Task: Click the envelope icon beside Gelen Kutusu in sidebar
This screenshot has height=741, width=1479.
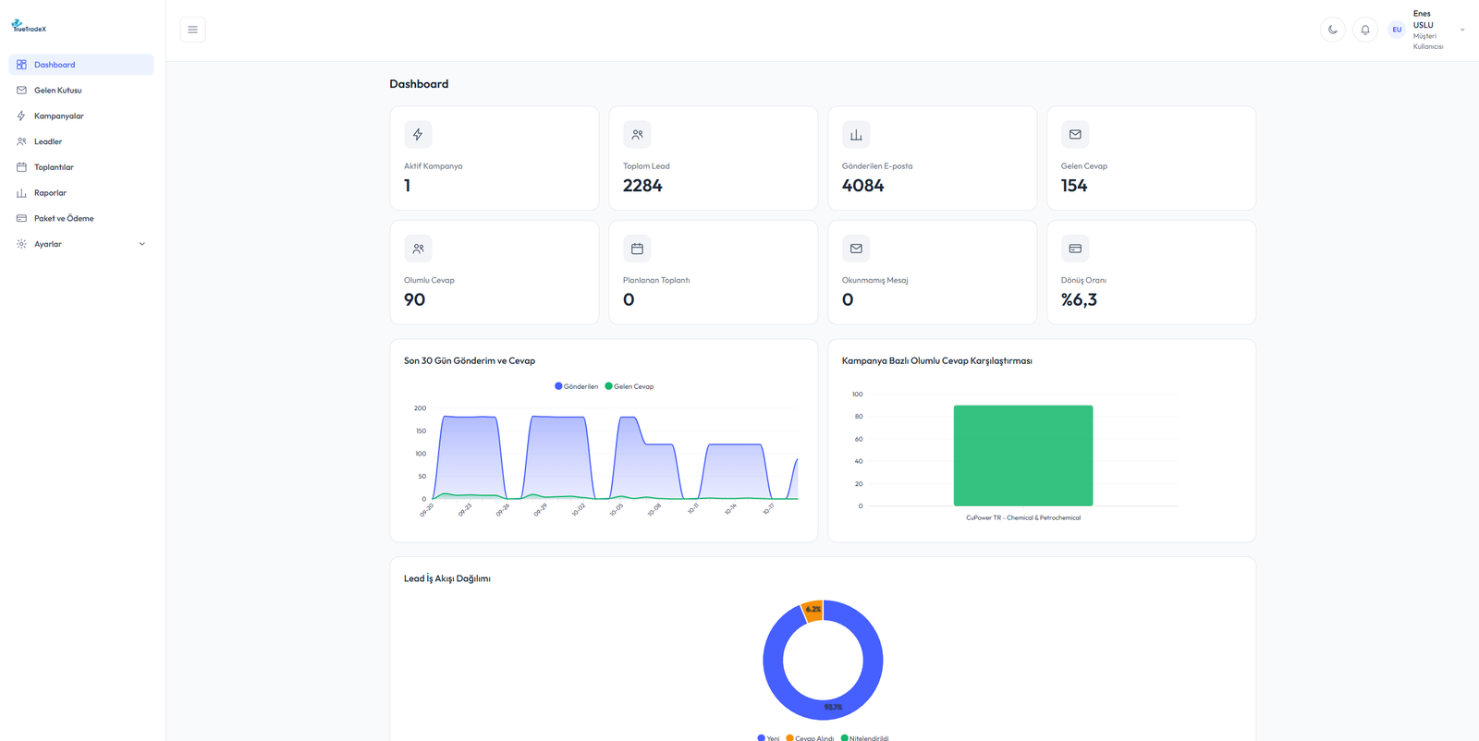Action: tap(21, 91)
